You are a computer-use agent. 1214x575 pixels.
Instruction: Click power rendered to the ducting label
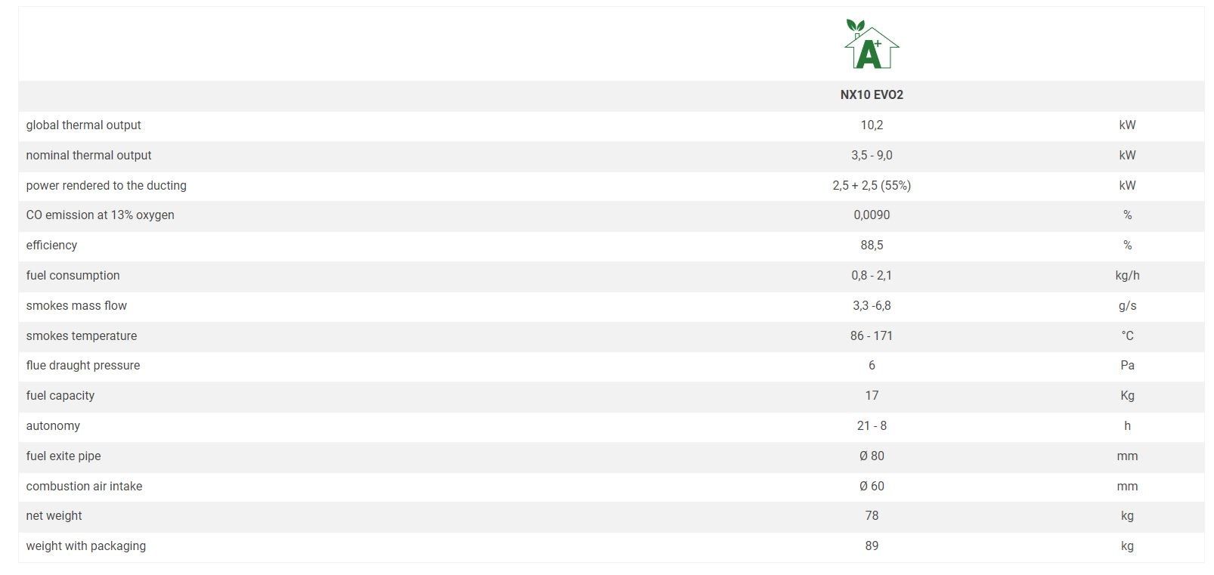pos(106,185)
